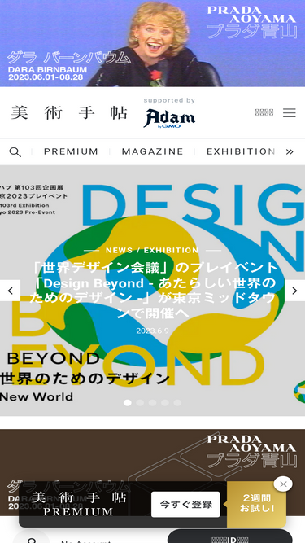Open the brown Prada Aoyama banner below carousel
The image size is (305, 543).
click(153, 455)
